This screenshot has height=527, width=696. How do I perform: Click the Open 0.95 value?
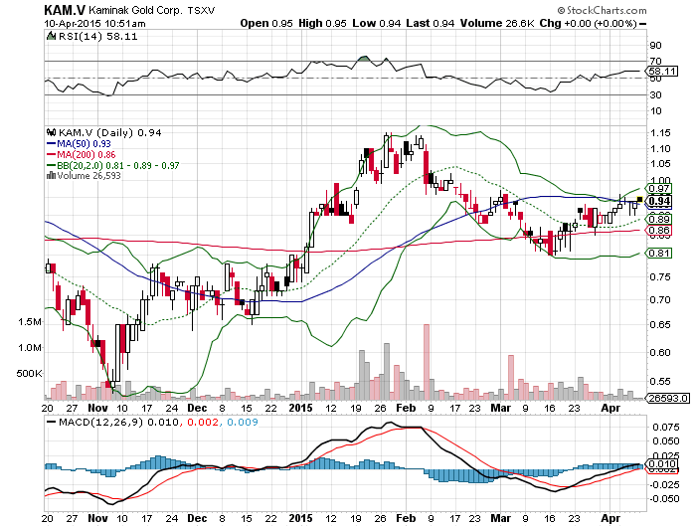point(266,23)
